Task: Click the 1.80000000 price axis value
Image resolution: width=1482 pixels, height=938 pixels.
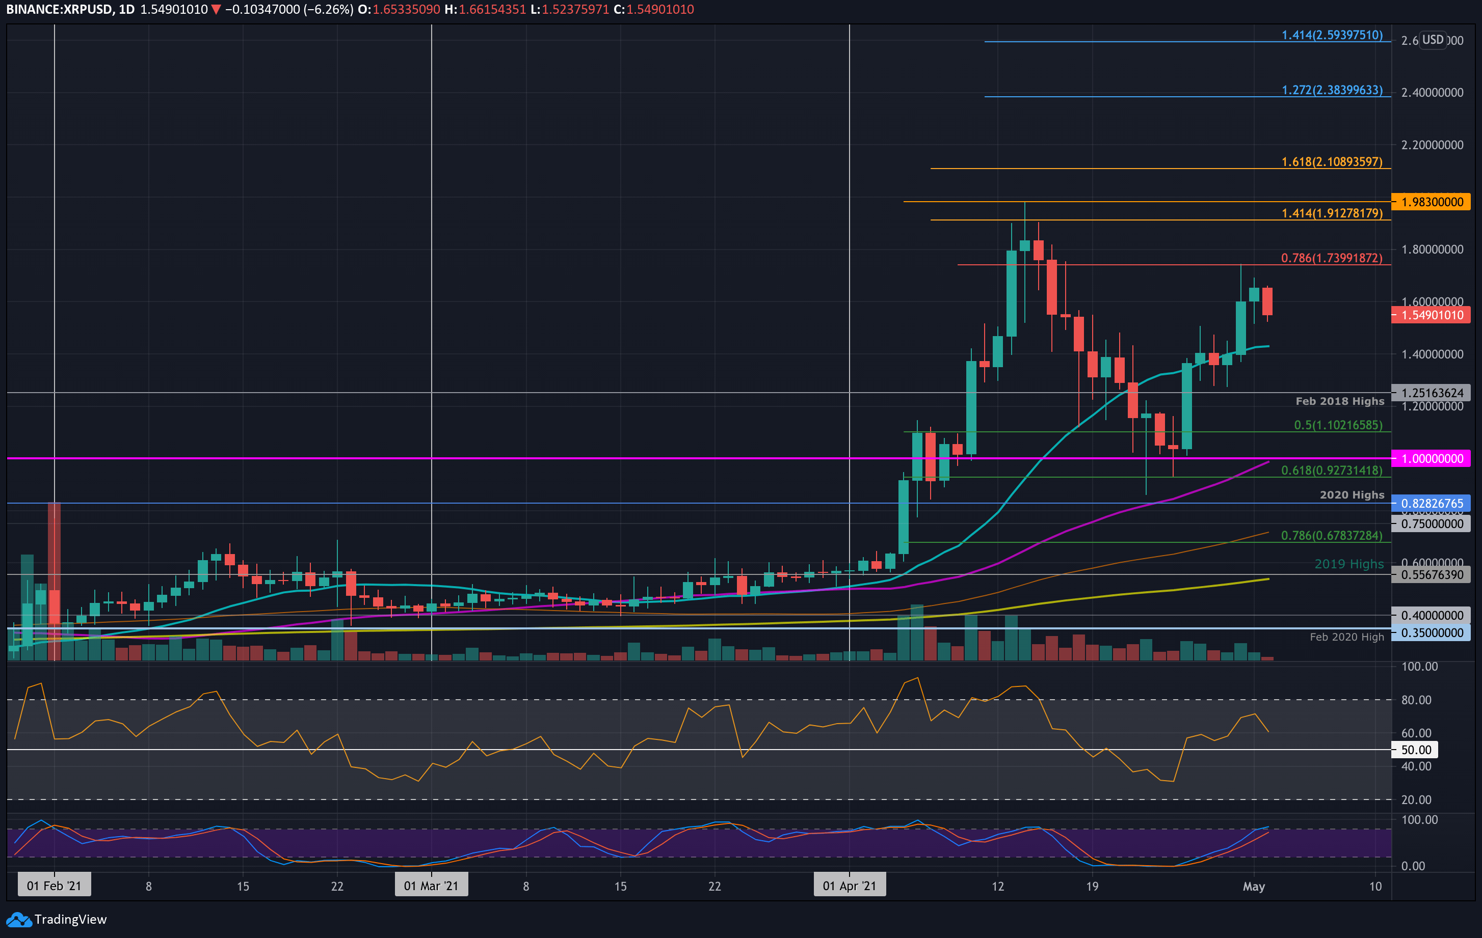Action: point(1432,250)
